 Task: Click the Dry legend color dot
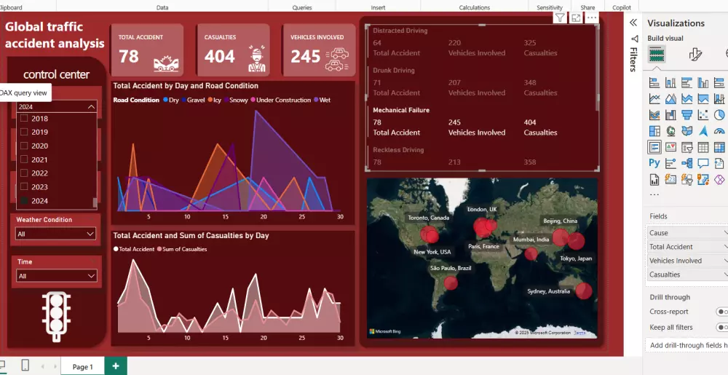pos(166,100)
